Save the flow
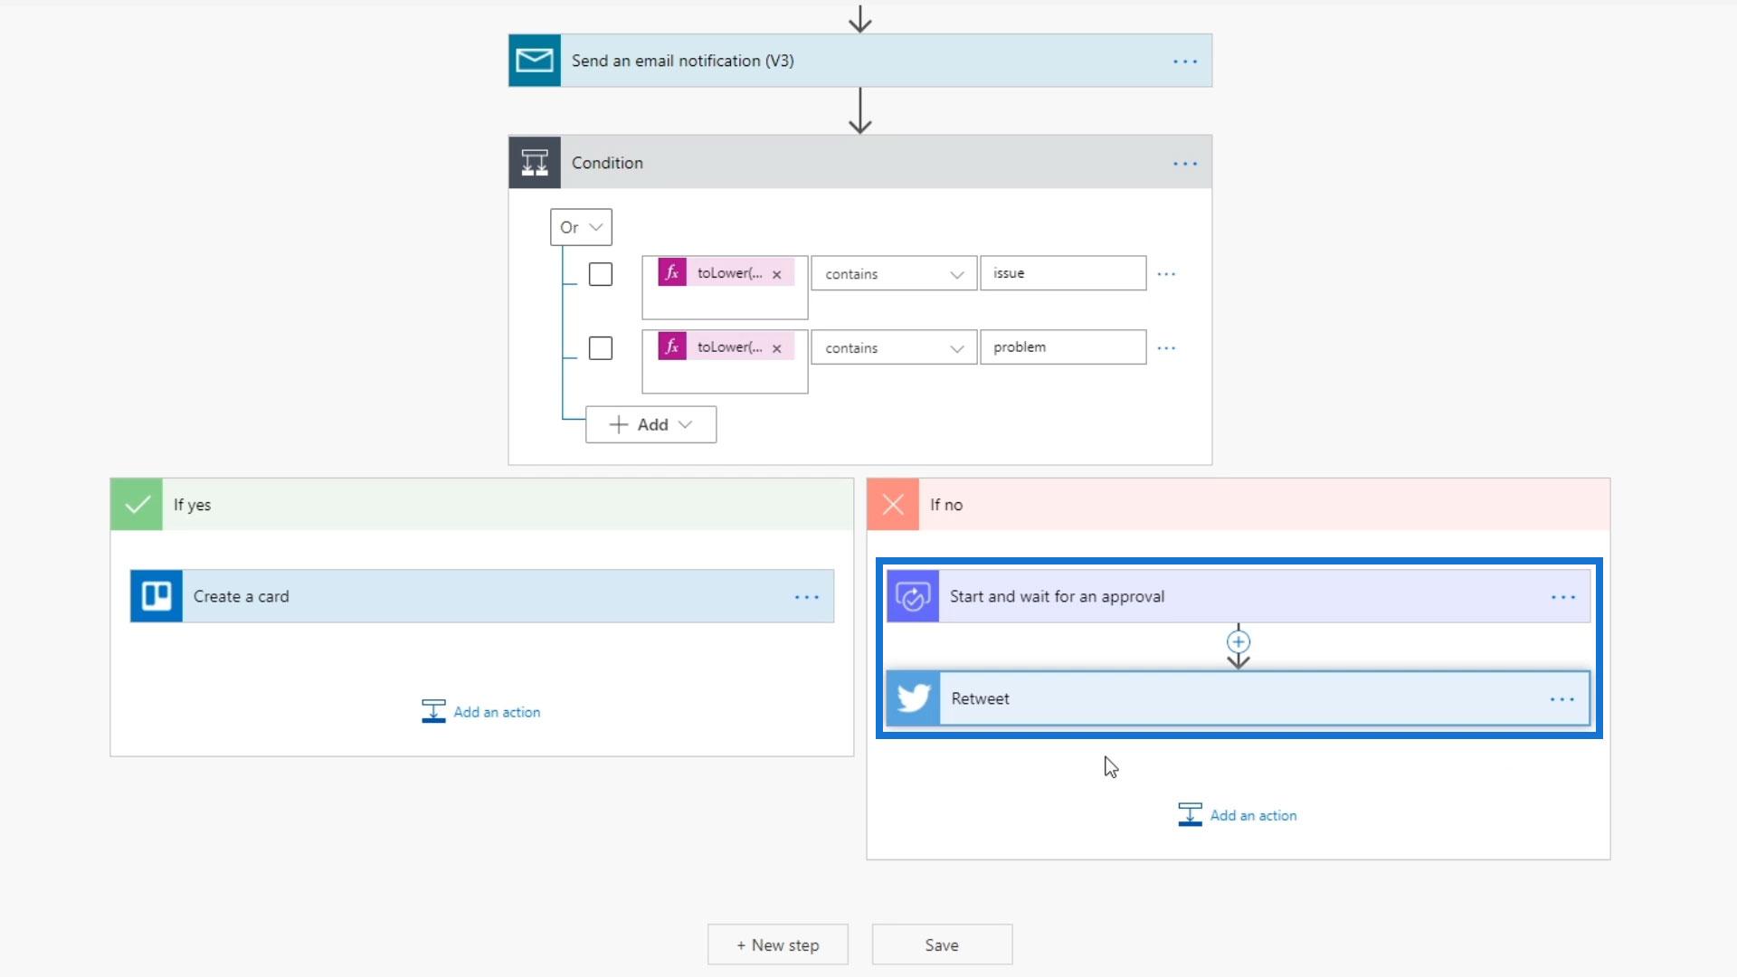The width and height of the screenshot is (1737, 977). 941,944
